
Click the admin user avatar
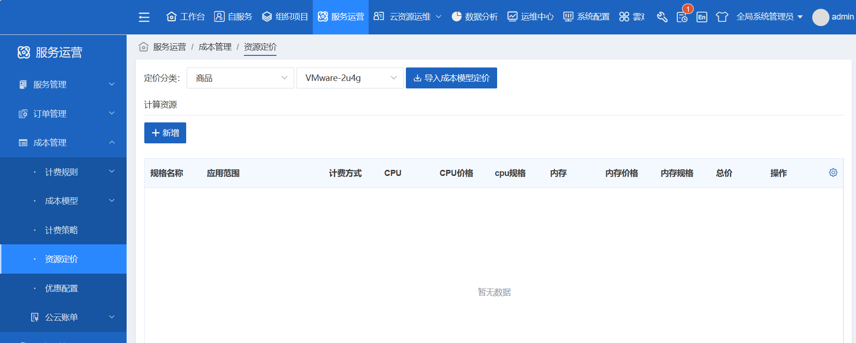pos(821,17)
